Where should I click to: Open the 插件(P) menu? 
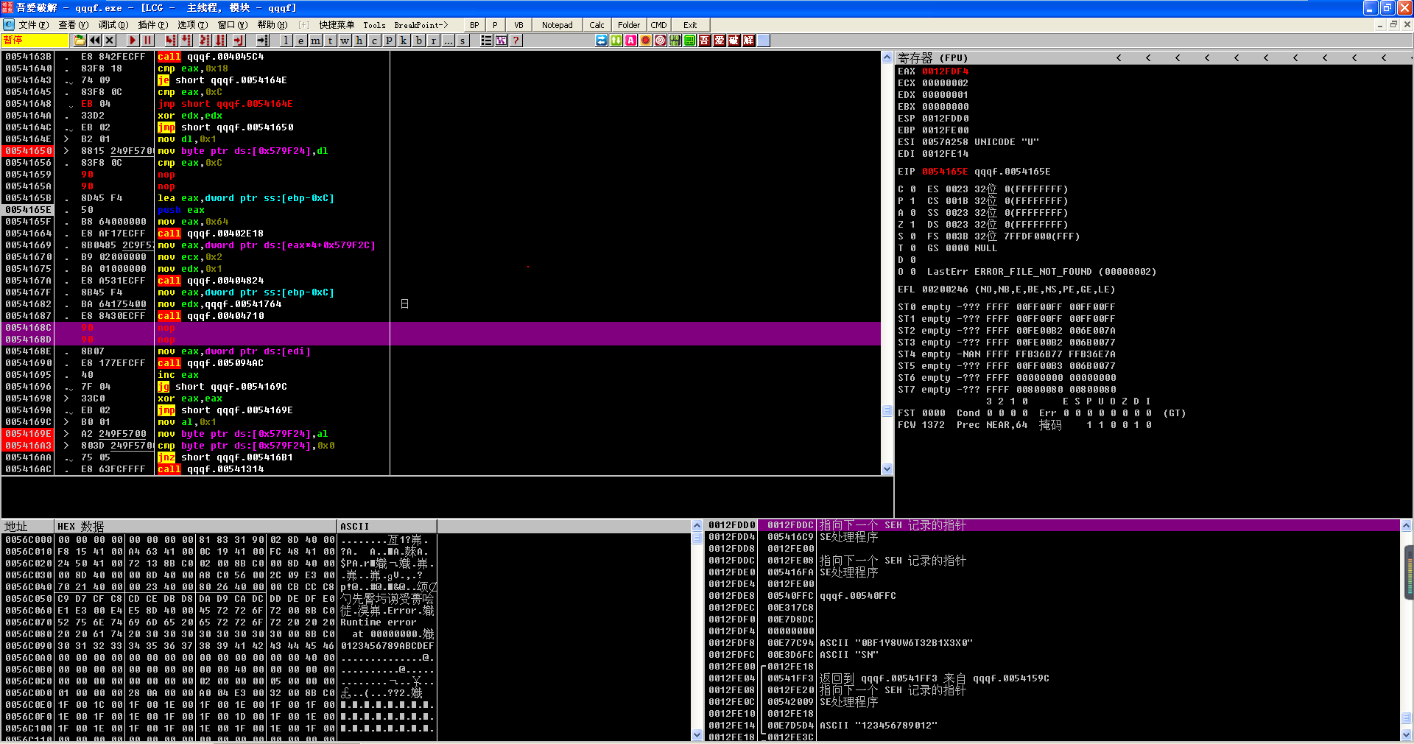(152, 25)
